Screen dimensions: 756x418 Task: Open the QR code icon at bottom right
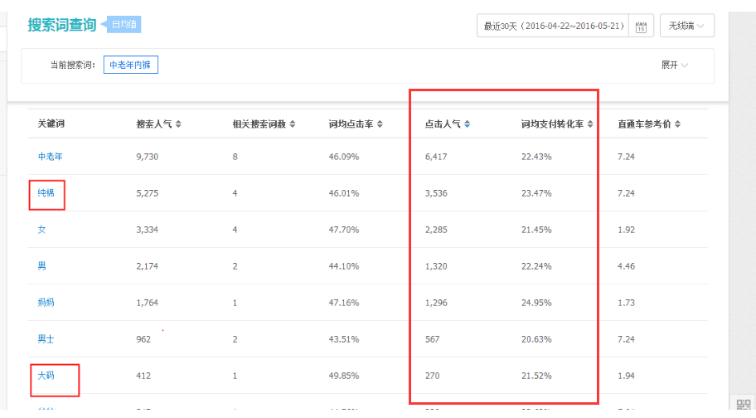[744, 404]
